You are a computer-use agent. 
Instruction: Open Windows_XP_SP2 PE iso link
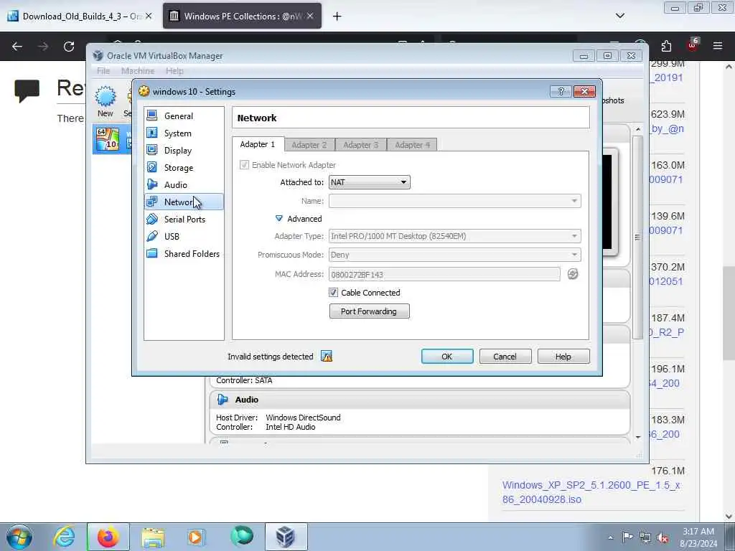(591, 492)
